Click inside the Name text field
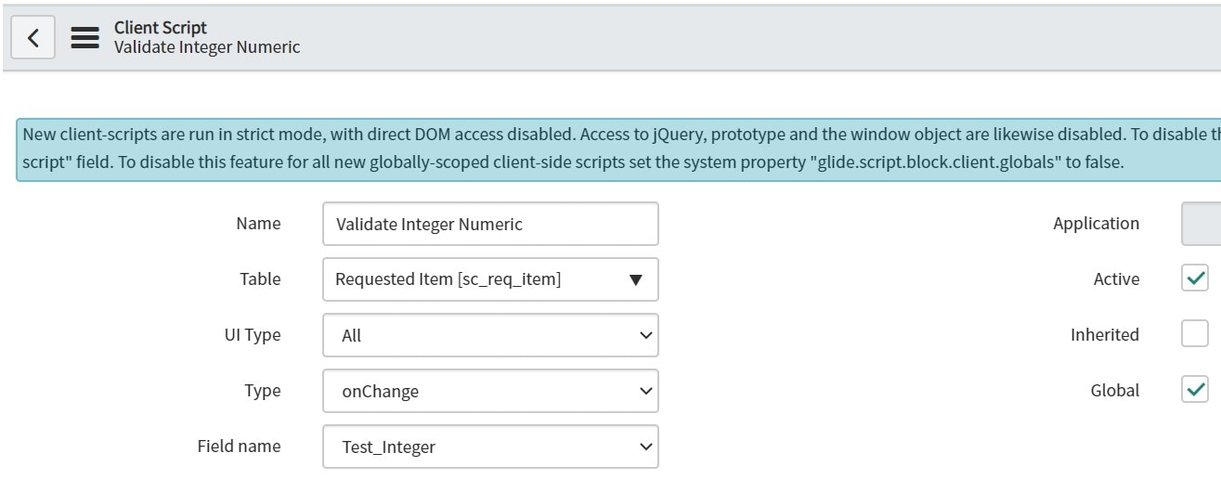Viewport: 1221px width, 492px height. coord(490,224)
